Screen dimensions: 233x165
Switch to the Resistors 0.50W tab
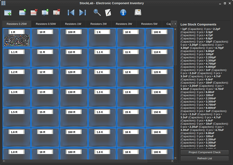(x=46, y=24)
